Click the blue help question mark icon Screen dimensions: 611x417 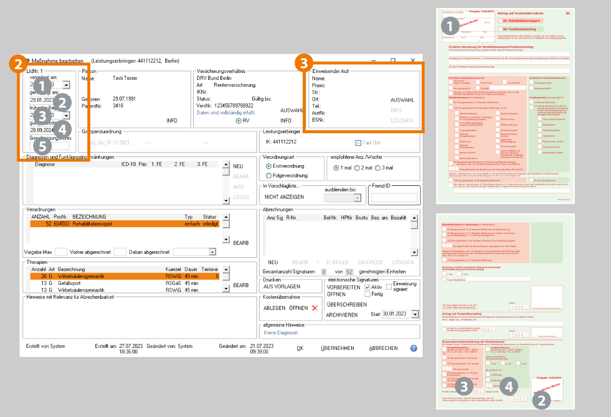[413, 348]
